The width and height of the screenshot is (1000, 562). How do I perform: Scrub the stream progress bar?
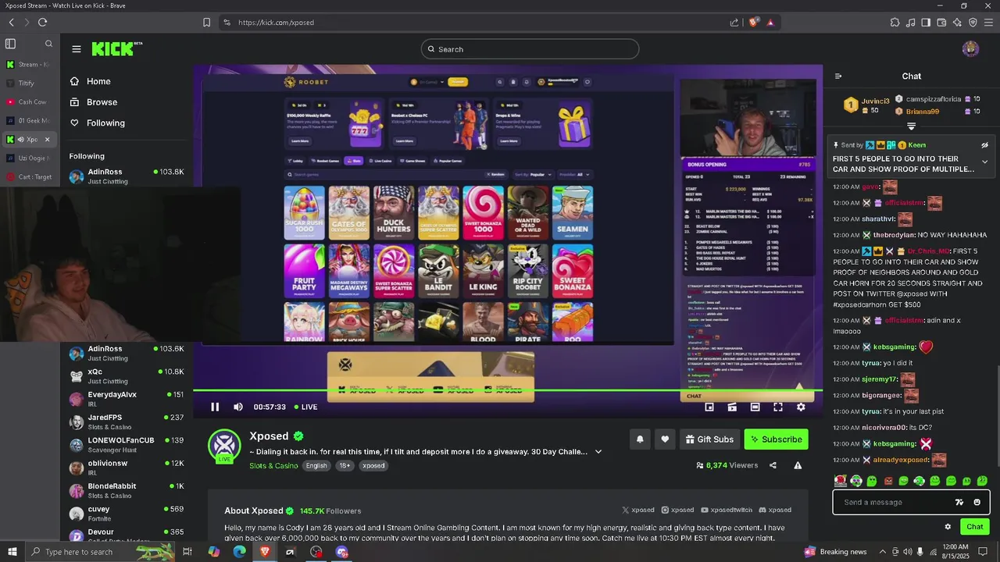coord(508,390)
